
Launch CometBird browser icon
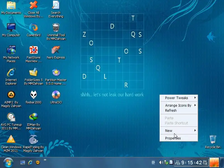33,30
